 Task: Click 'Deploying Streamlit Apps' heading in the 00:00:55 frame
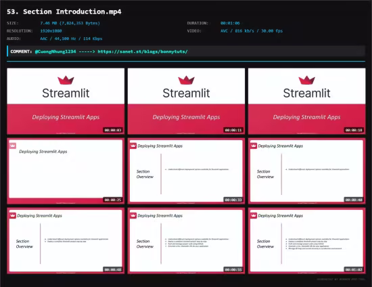(x=160, y=215)
